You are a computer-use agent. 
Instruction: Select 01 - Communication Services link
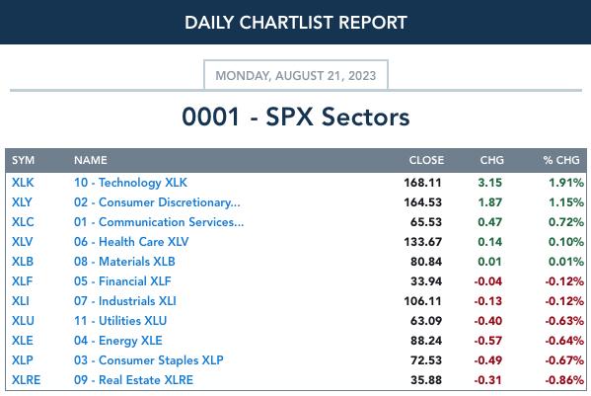click(x=159, y=222)
